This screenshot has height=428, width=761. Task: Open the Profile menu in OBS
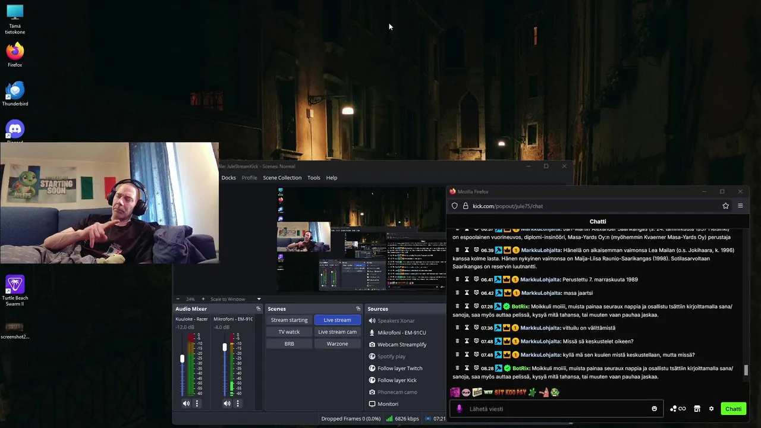(x=249, y=178)
